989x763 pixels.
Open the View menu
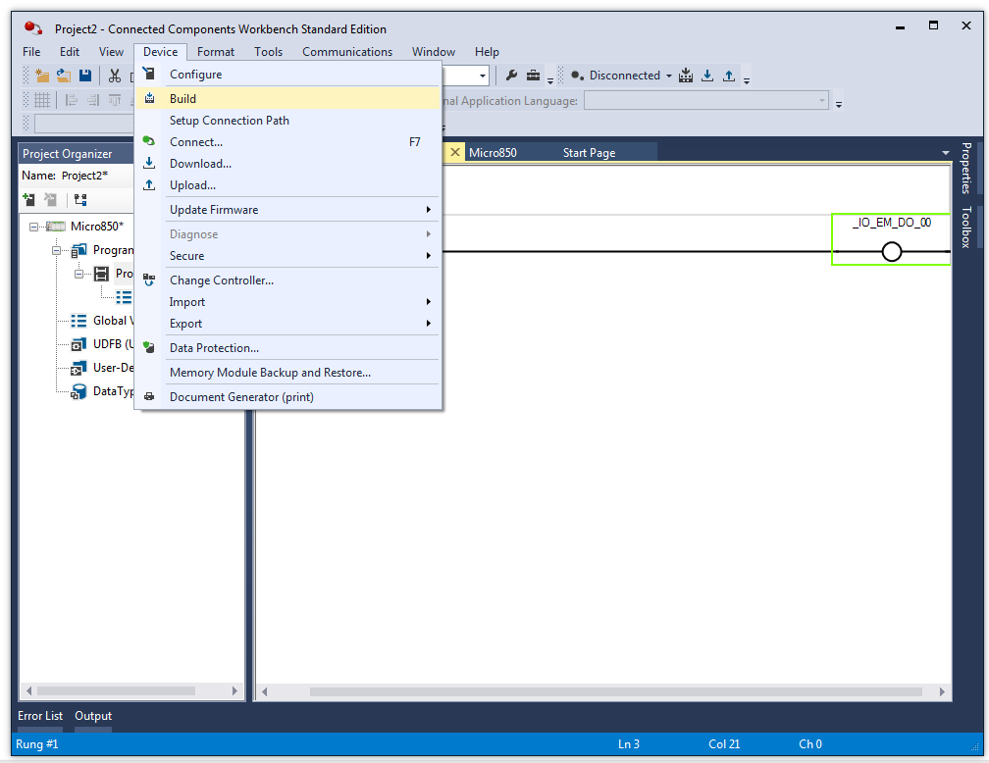[x=111, y=52]
